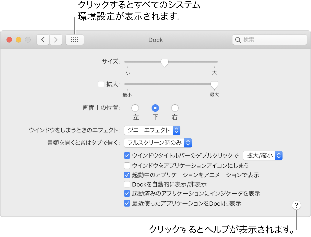Click the 書類を開くときはタブで開く label
Screen dimensions: 311x237
[x=84, y=143]
